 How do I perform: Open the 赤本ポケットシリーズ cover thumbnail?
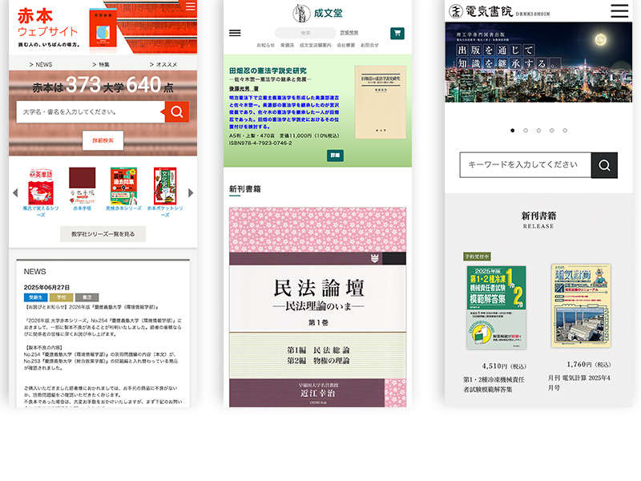[165, 186]
